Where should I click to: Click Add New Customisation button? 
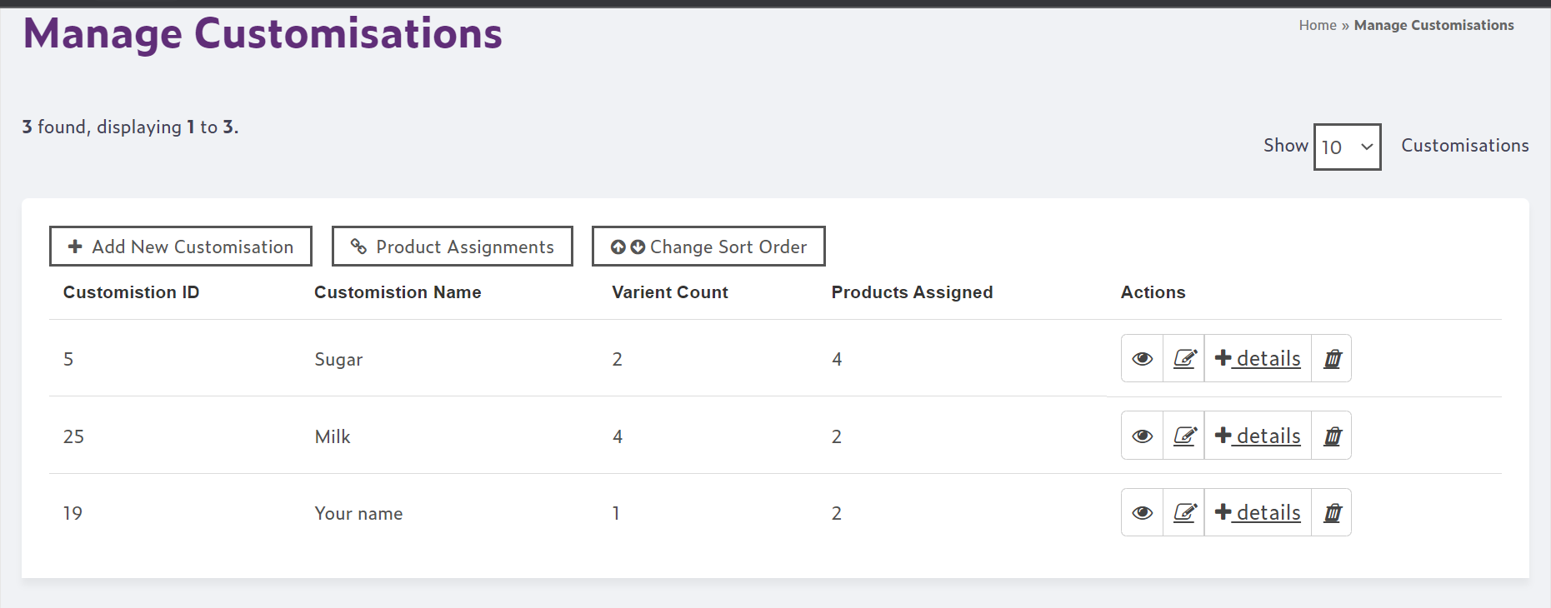coord(181,247)
